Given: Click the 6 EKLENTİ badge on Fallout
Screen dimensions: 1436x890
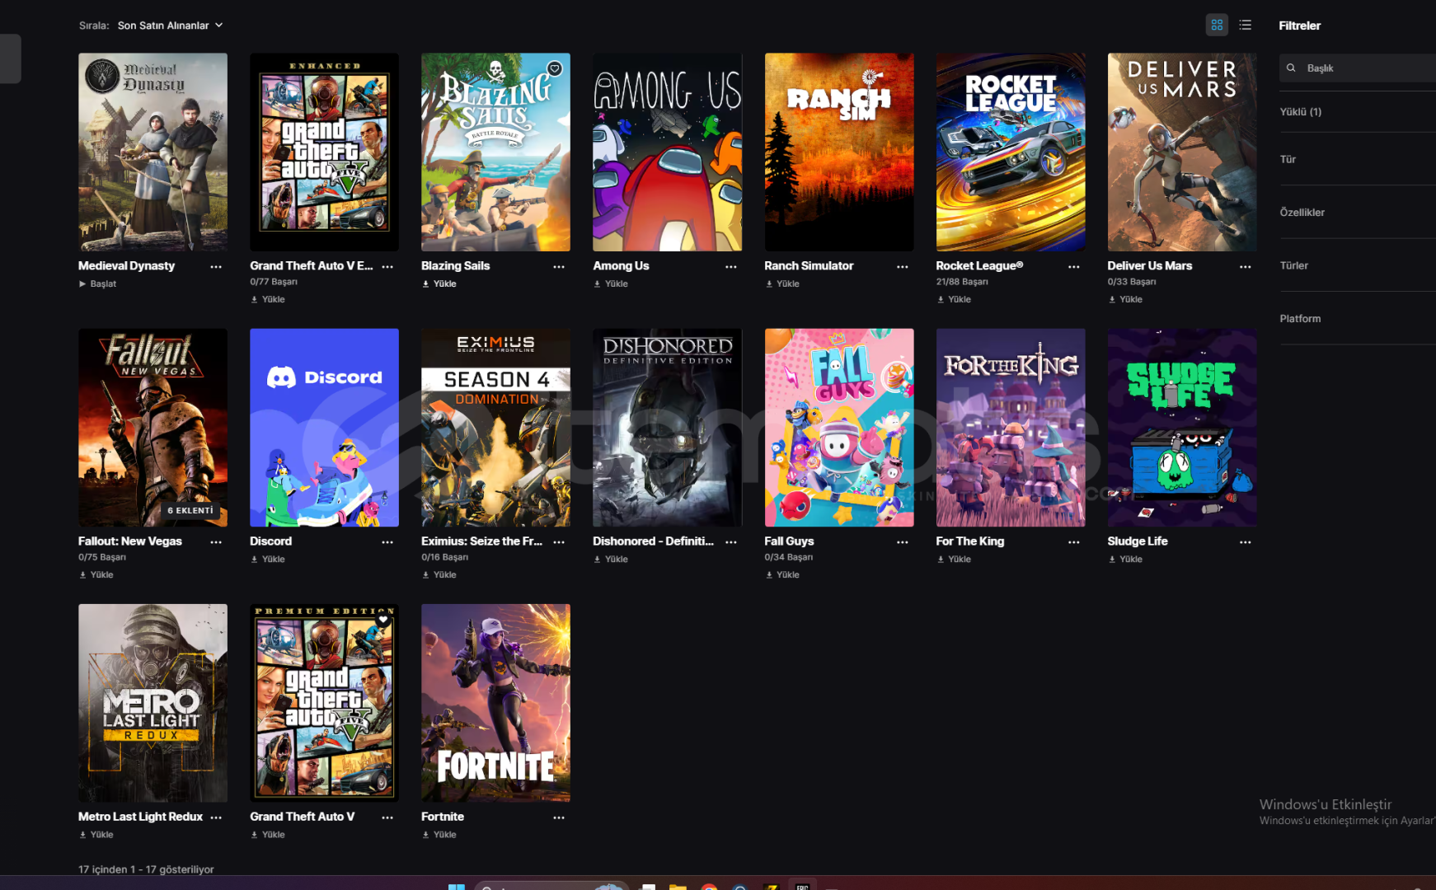Looking at the screenshot, I should (x=190, y=511).
